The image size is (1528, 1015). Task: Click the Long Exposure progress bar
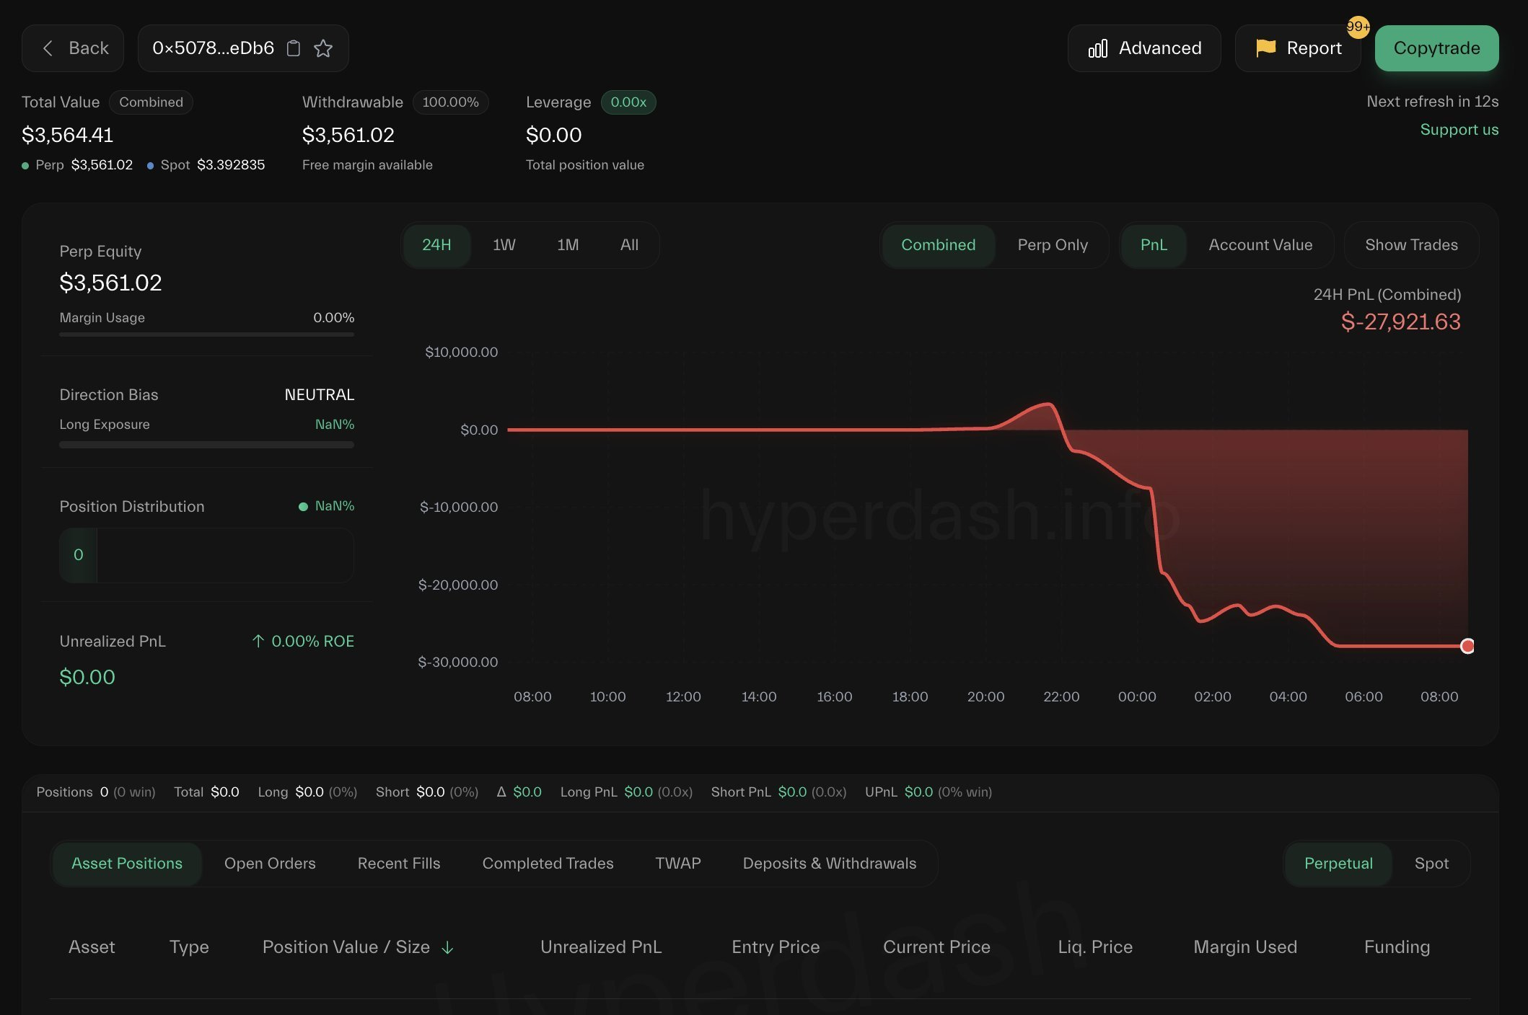[x=206, y=446]
